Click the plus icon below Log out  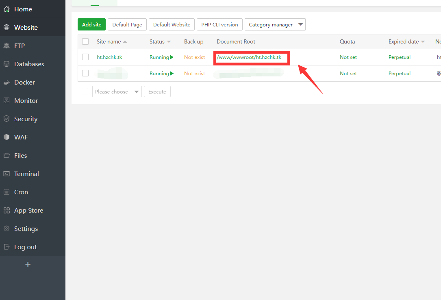[x=28, y=264]
